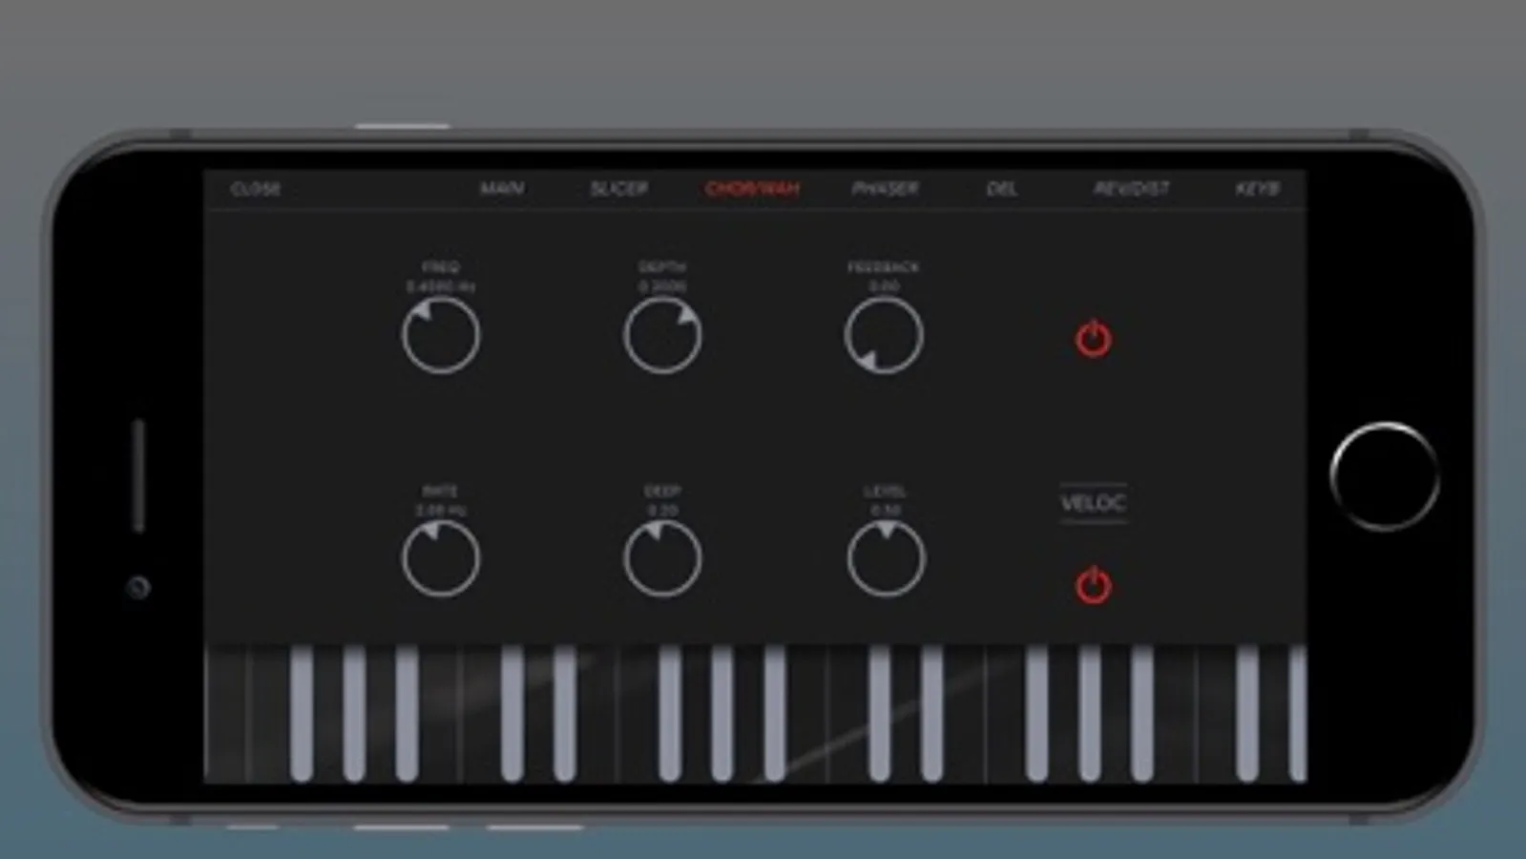Click the FEEDBACK knob
The image size is (1526, 859).
click(x=884, y=335)
